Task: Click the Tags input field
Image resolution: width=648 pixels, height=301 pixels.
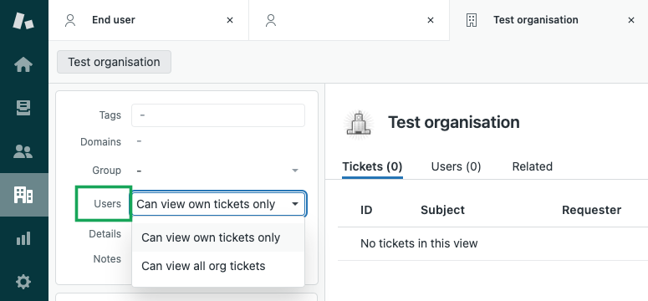Action: click(x=218, y=115)
